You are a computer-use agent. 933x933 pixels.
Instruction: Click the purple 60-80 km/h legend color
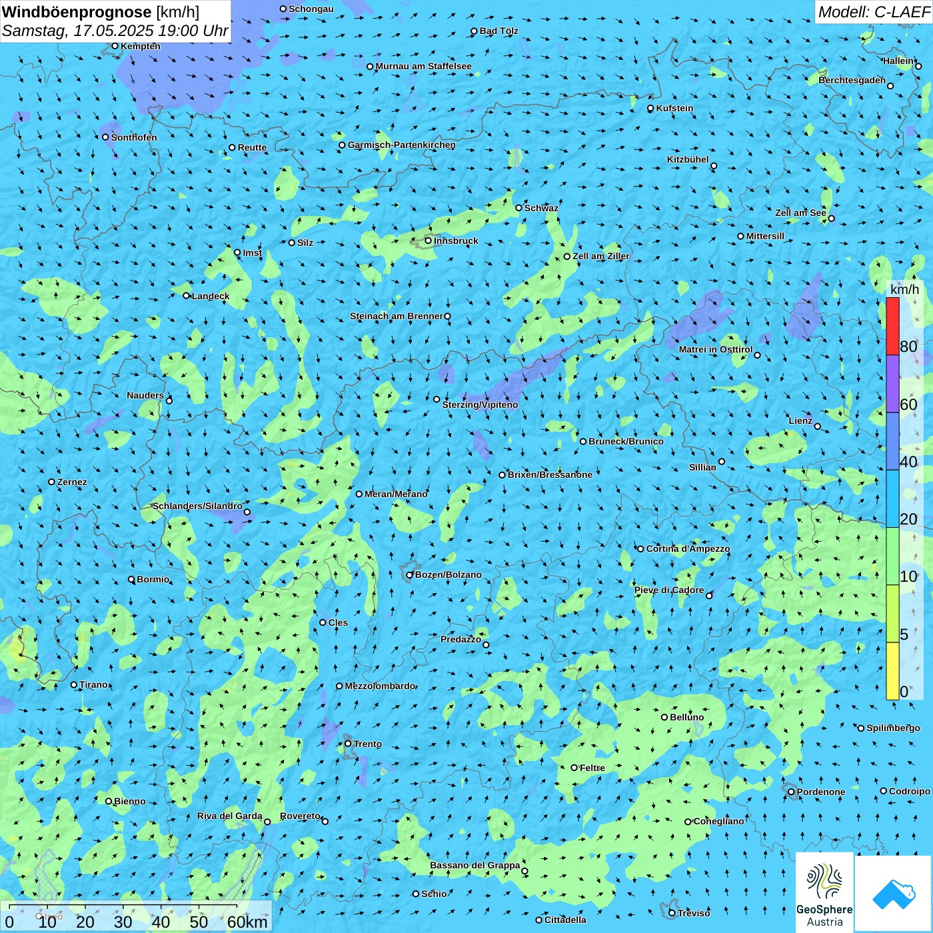click(892, 384)
